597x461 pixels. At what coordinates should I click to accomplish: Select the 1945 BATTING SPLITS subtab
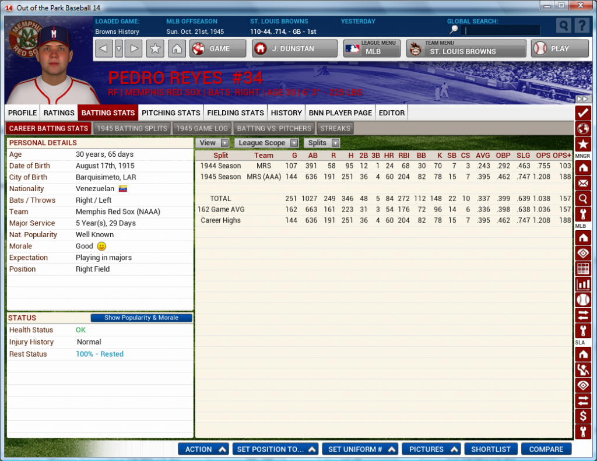pos(132,129)
